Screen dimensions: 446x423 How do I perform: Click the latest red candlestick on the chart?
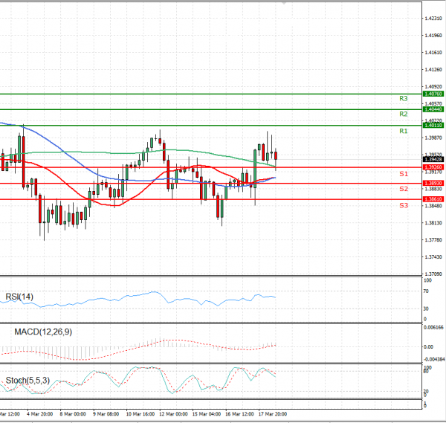276,155
